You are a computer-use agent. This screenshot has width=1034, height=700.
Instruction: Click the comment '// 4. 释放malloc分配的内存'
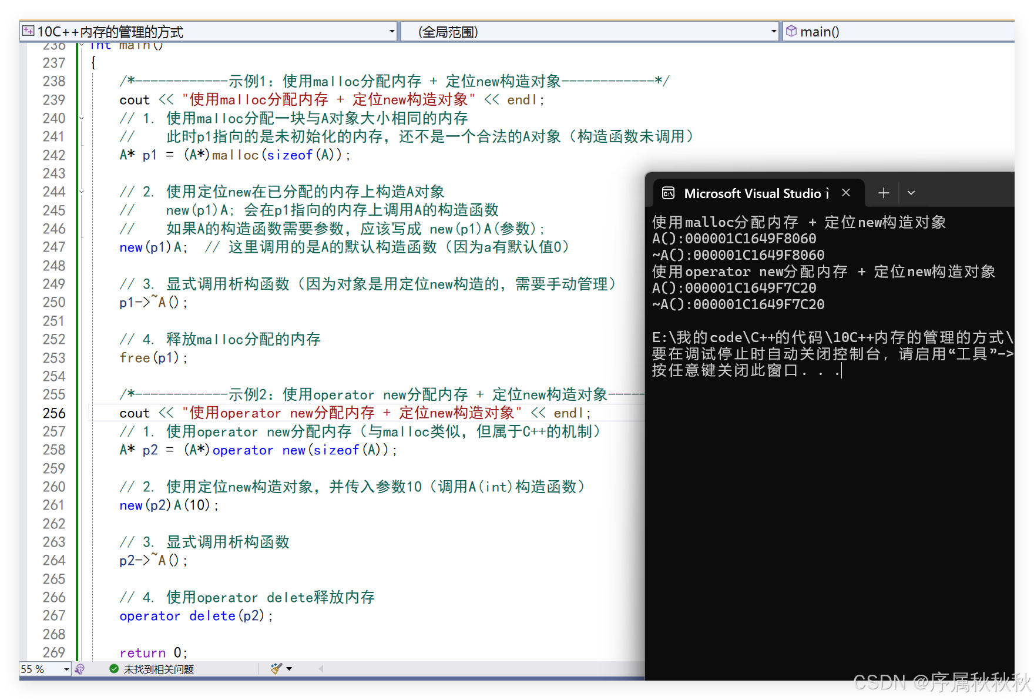coord(220,340)
